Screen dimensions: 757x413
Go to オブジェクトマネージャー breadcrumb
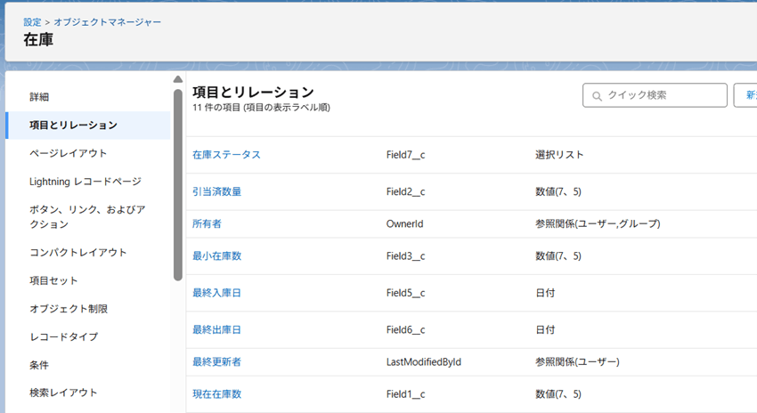tap(107, 21)
